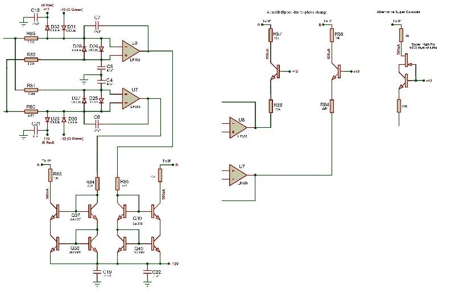455x301 pixels.
Task: Select diode D28 symbol
Action: pyautogui.click(x=84, y=50)
